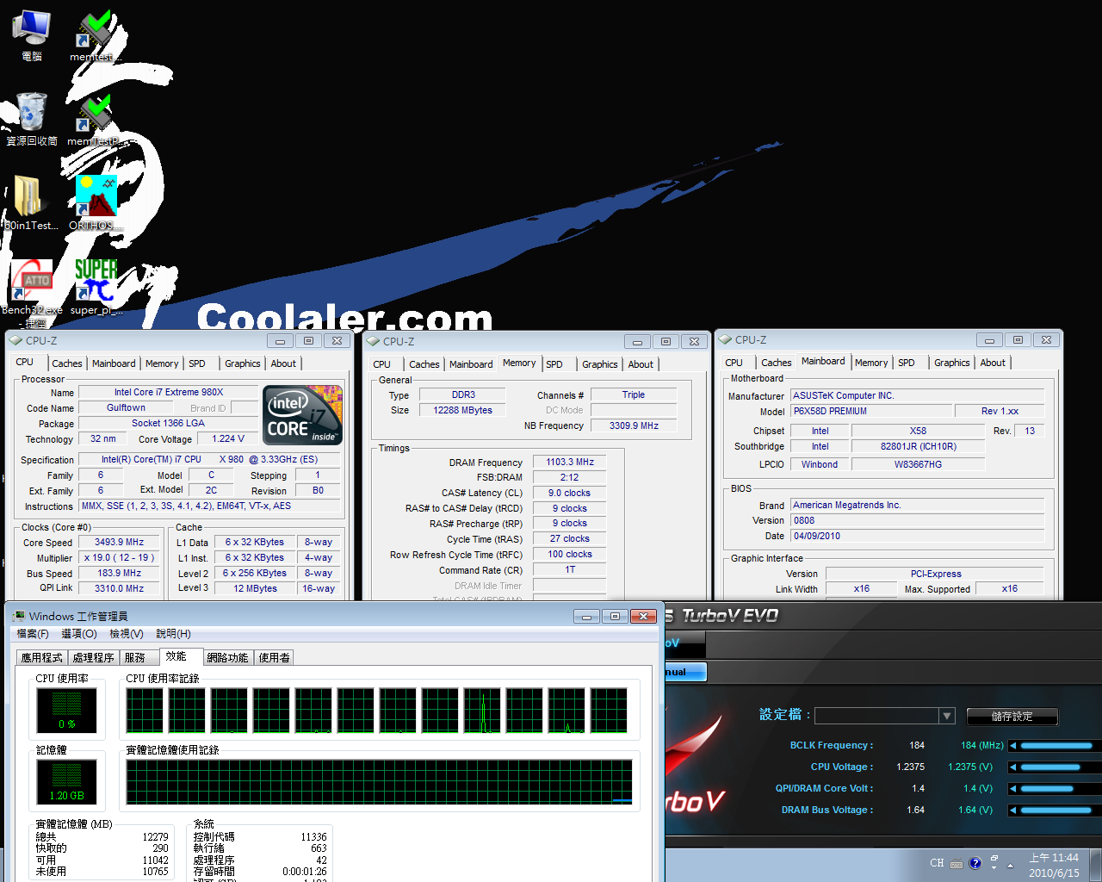The image size is (1102, 882).
Task: Click the left arrow of BCLK Frequency slider
Action: click(1013, 745)
